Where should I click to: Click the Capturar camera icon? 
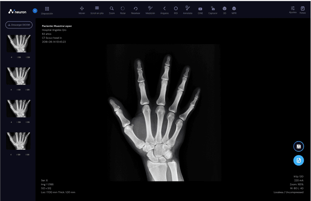(213, 8)
